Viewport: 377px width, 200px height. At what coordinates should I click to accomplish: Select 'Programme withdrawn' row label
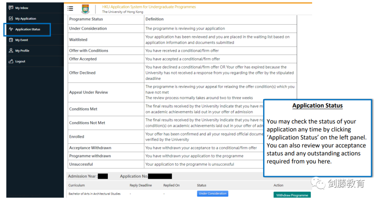90,156
